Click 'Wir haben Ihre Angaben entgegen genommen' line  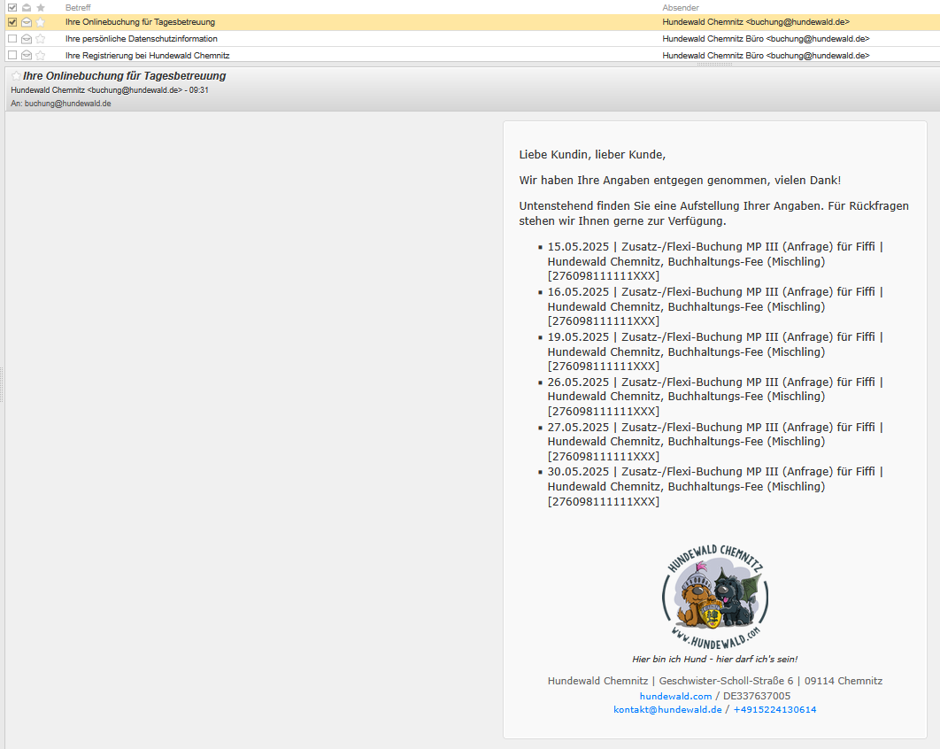(680, 181)
